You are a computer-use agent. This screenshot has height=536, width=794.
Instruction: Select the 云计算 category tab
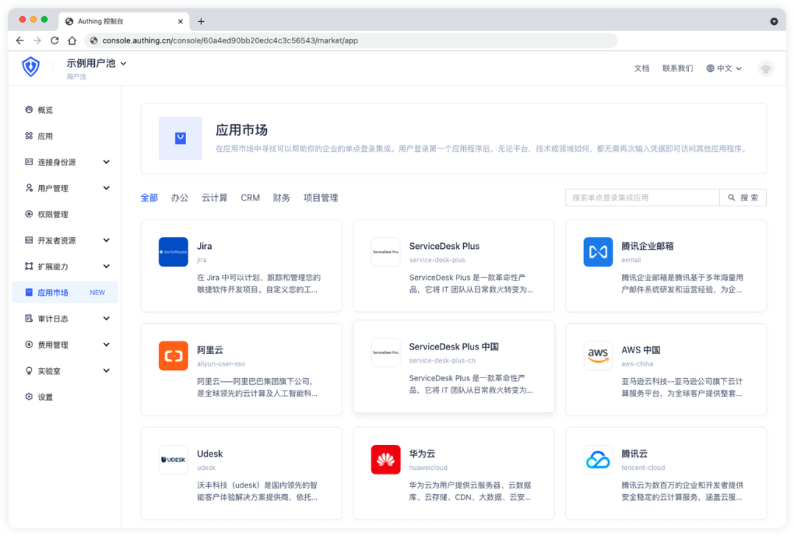(215, 198)
